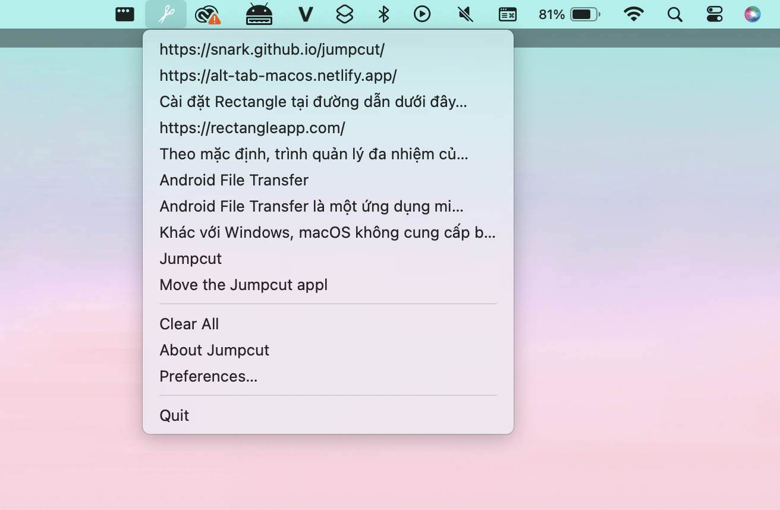Open Spotlight search magnifier
780x510 pixels.
coord(675,14)
